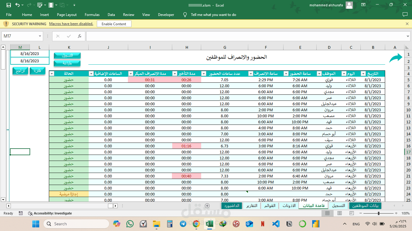Open the Windows Start menu
The image size is (412, 231).
click(36, 224)
